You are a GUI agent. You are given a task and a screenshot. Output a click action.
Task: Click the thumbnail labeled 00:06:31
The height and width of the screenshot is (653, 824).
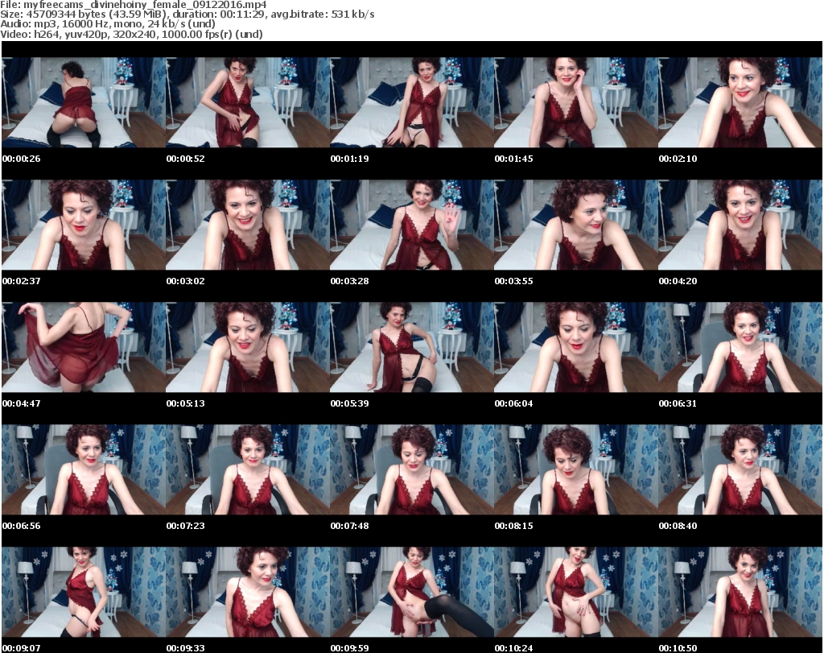[x=740, y=347]
